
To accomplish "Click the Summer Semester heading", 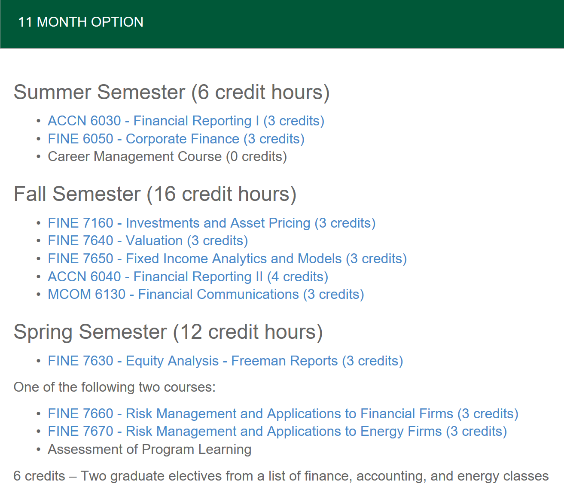I will [171, 92].
